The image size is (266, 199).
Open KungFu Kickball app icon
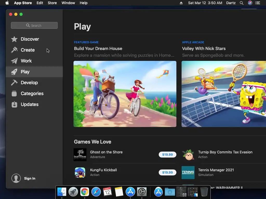80,173
